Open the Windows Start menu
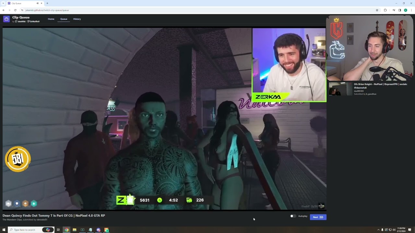This screenshot has width=415, height=233. click(4, 230)
